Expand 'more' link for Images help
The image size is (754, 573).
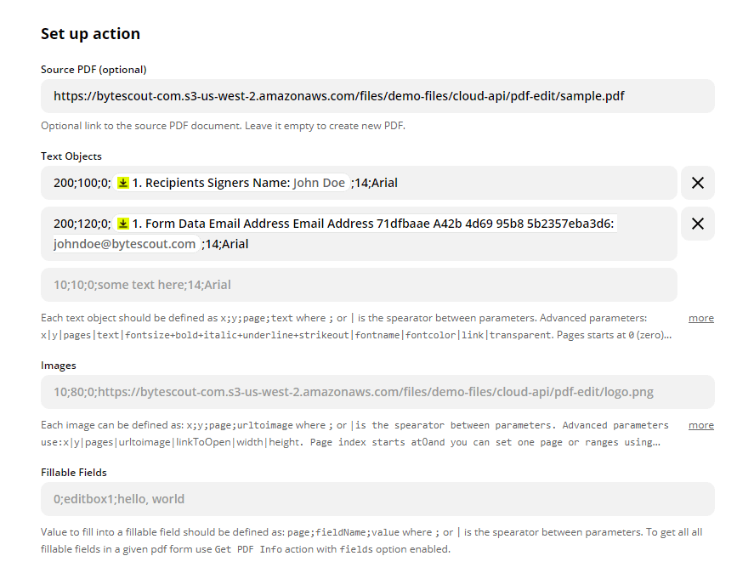coord(700,425)
